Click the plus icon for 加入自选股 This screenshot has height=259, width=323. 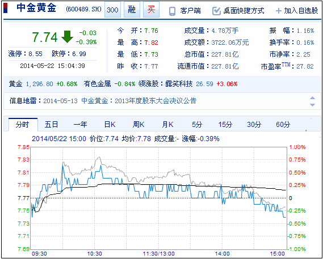(279, 11)
